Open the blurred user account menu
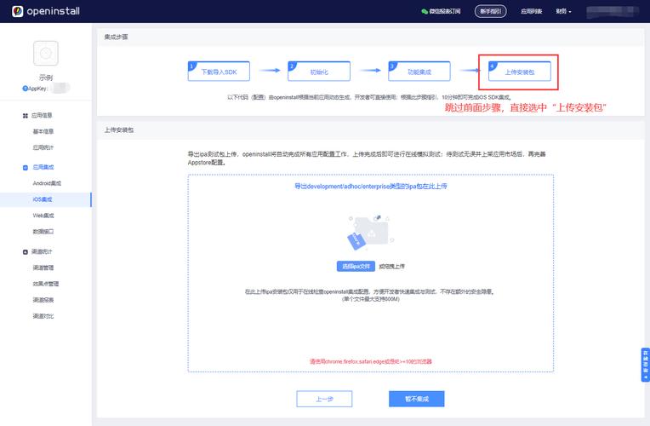Viewport: 650px width, 426px height. 616,11
